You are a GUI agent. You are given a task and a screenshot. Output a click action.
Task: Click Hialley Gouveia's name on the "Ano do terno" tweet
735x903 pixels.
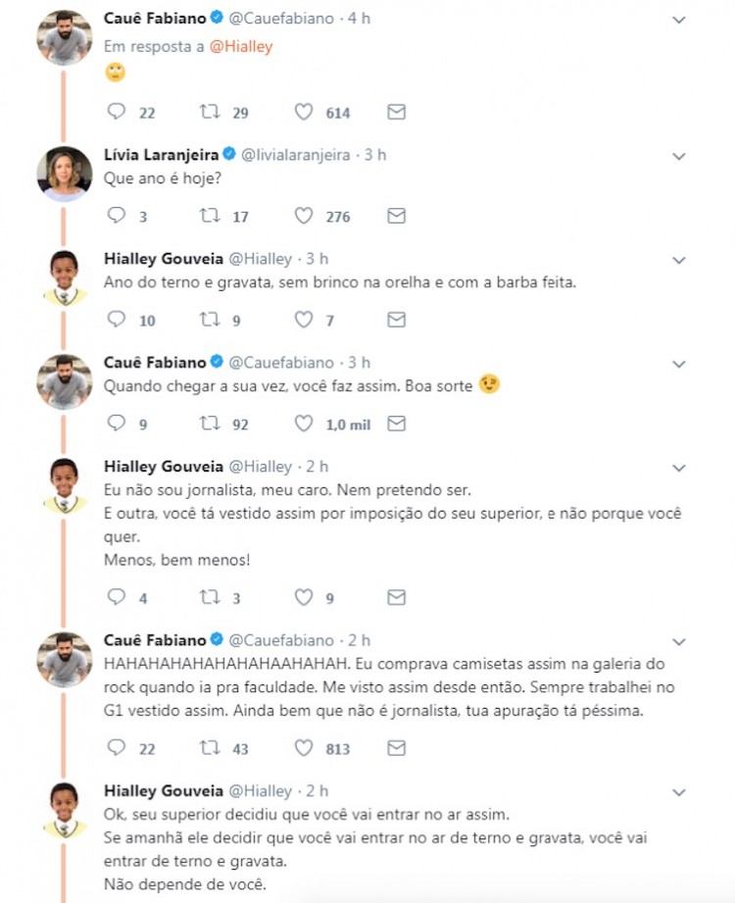163,259
